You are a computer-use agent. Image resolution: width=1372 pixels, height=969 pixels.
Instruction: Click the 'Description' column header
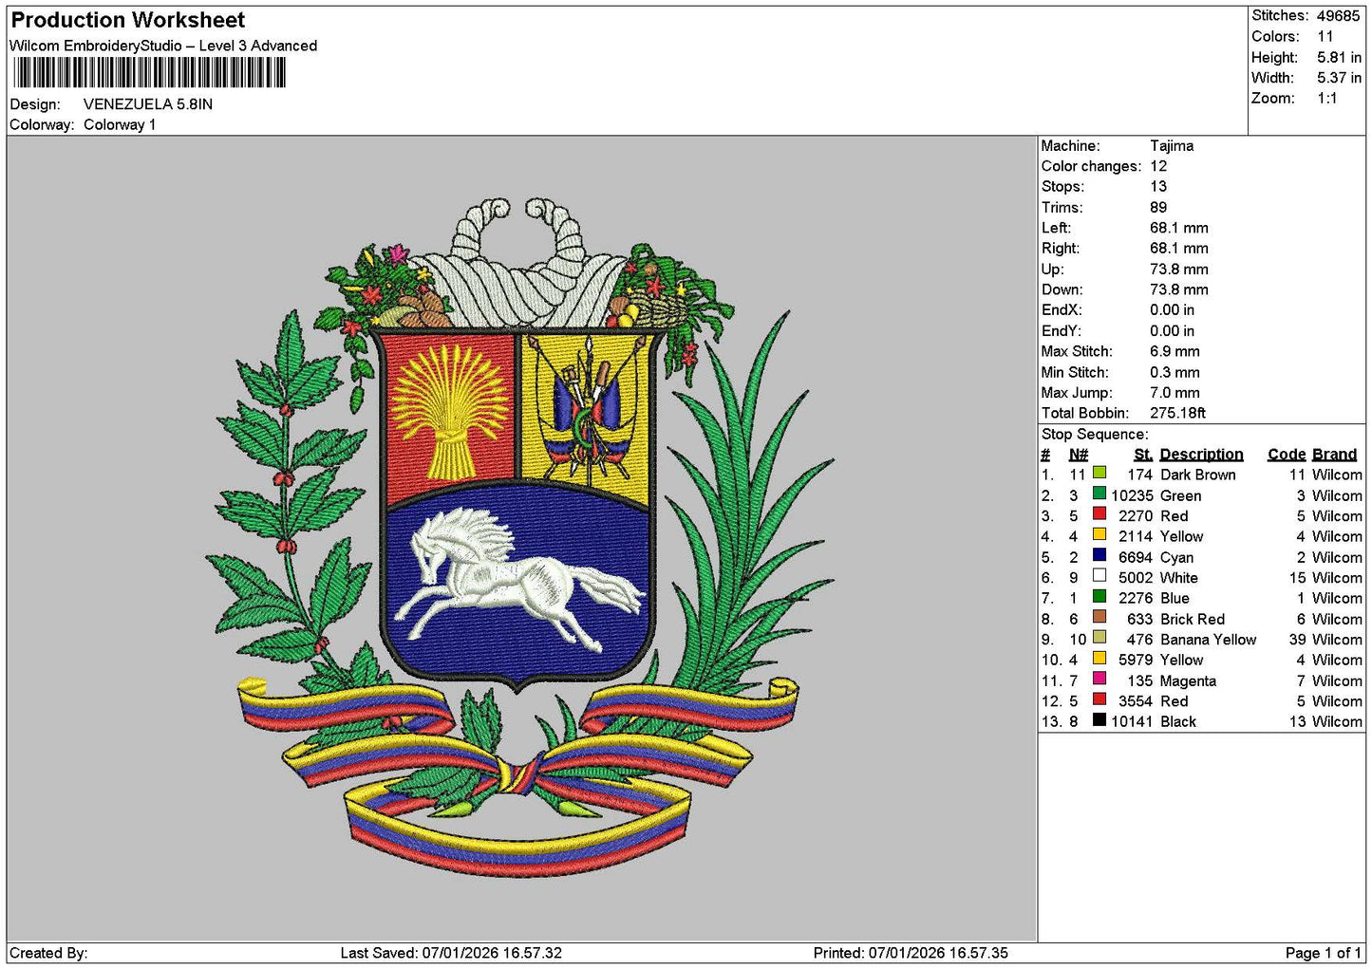click(1201, 455)
